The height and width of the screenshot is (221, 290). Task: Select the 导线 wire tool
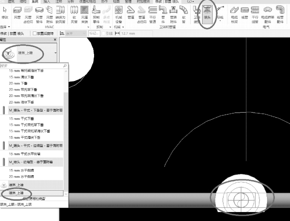coord(220,13)
